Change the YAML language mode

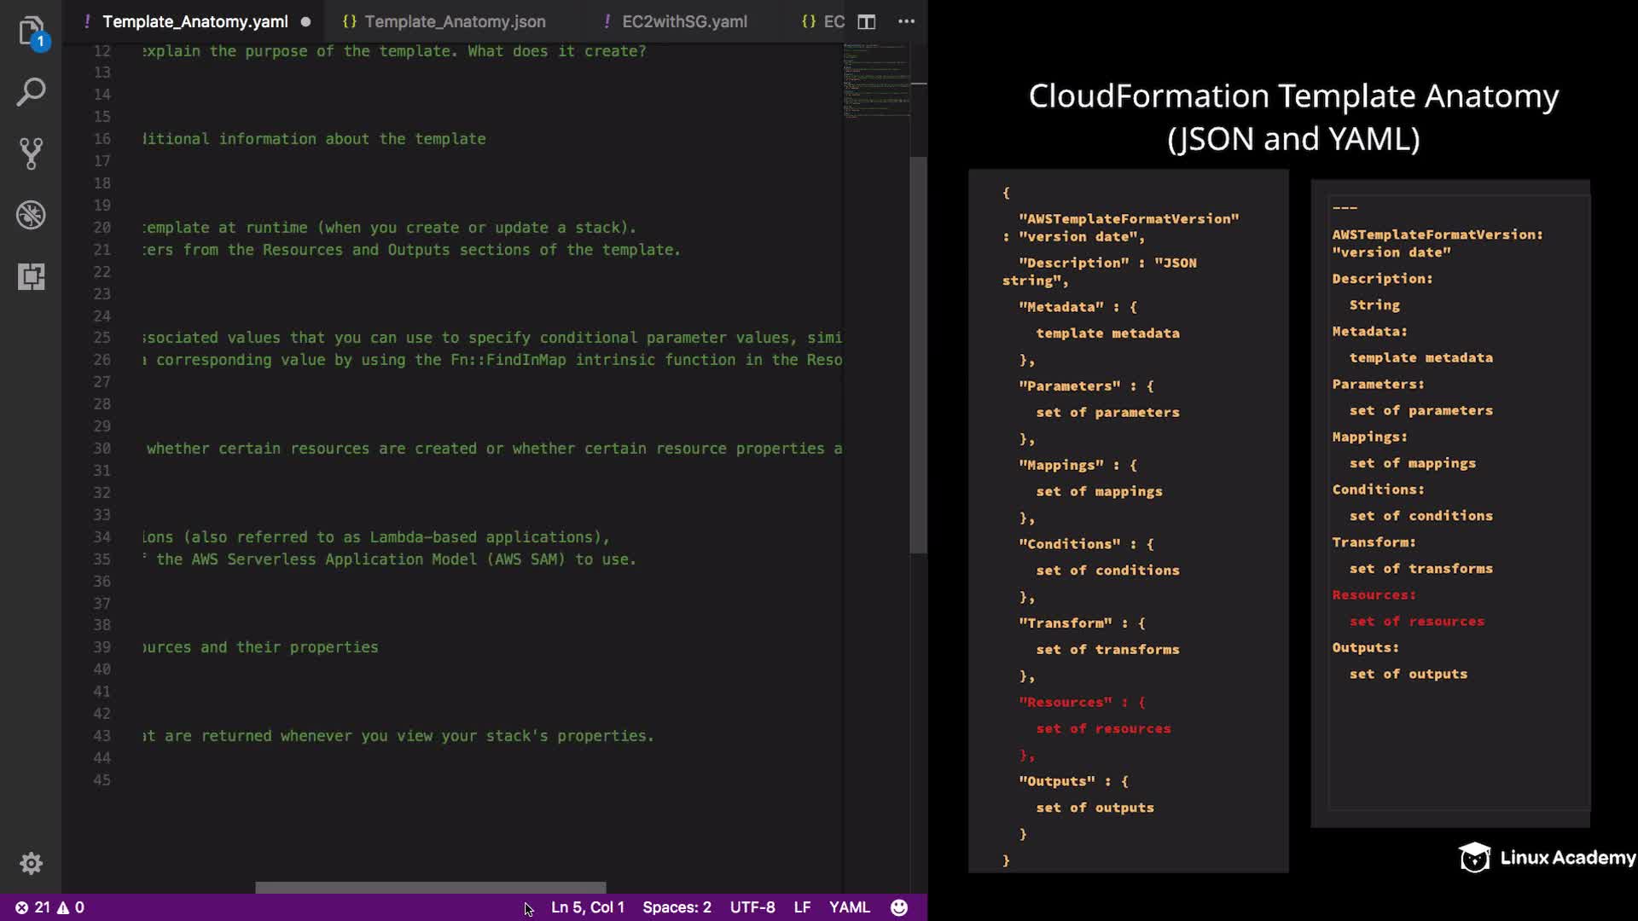click(849, 907)
